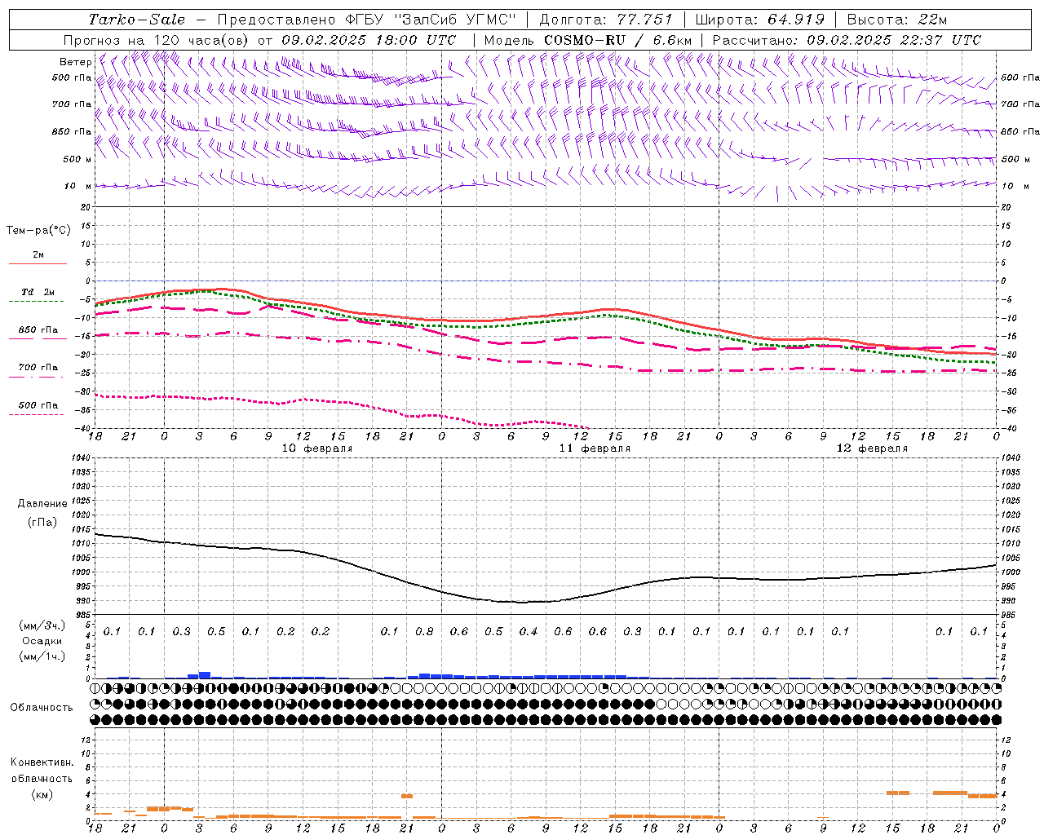Click the (мм/3ч.) precipitation unit label

(x=42, y=625)
